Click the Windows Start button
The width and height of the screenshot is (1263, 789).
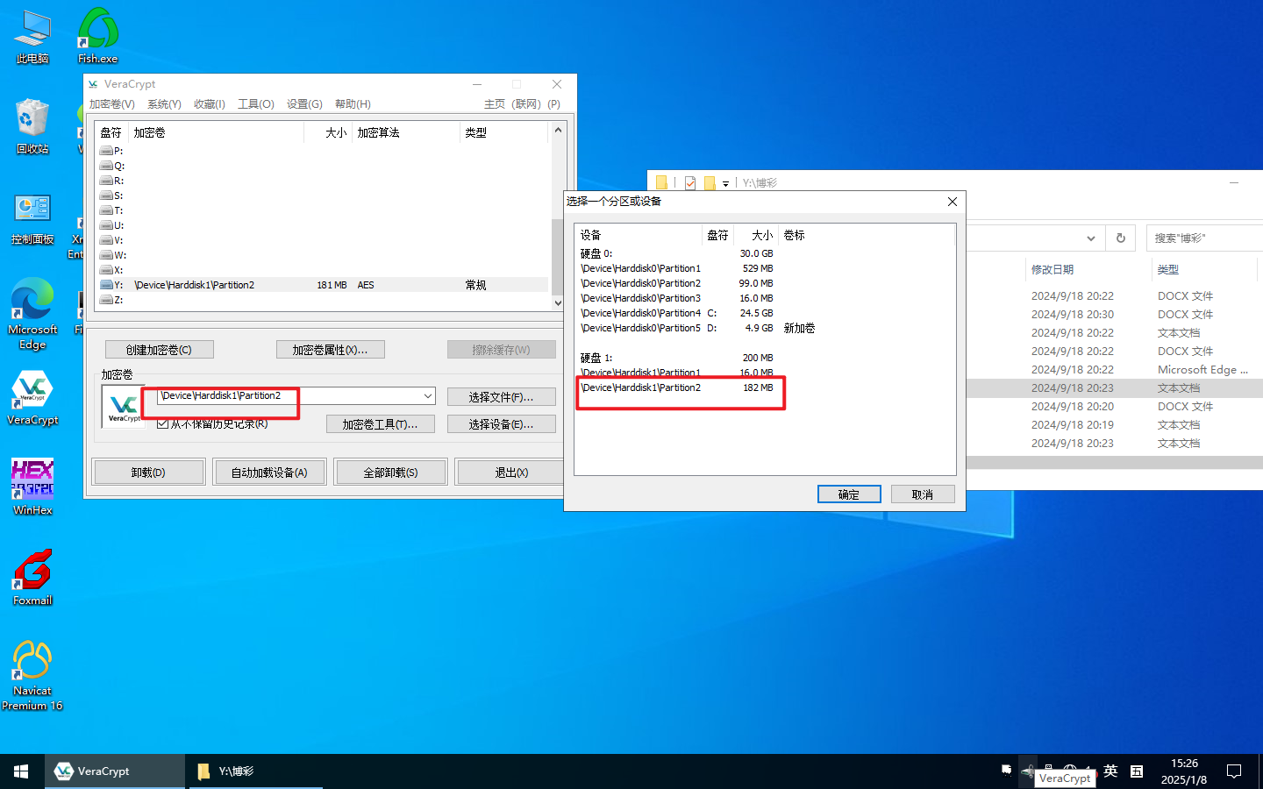coord(21,771)
